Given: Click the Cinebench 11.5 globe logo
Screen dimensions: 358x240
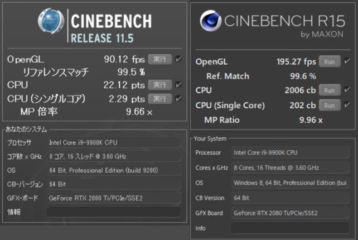Looking at the screenshot, I should coord(51,21).
